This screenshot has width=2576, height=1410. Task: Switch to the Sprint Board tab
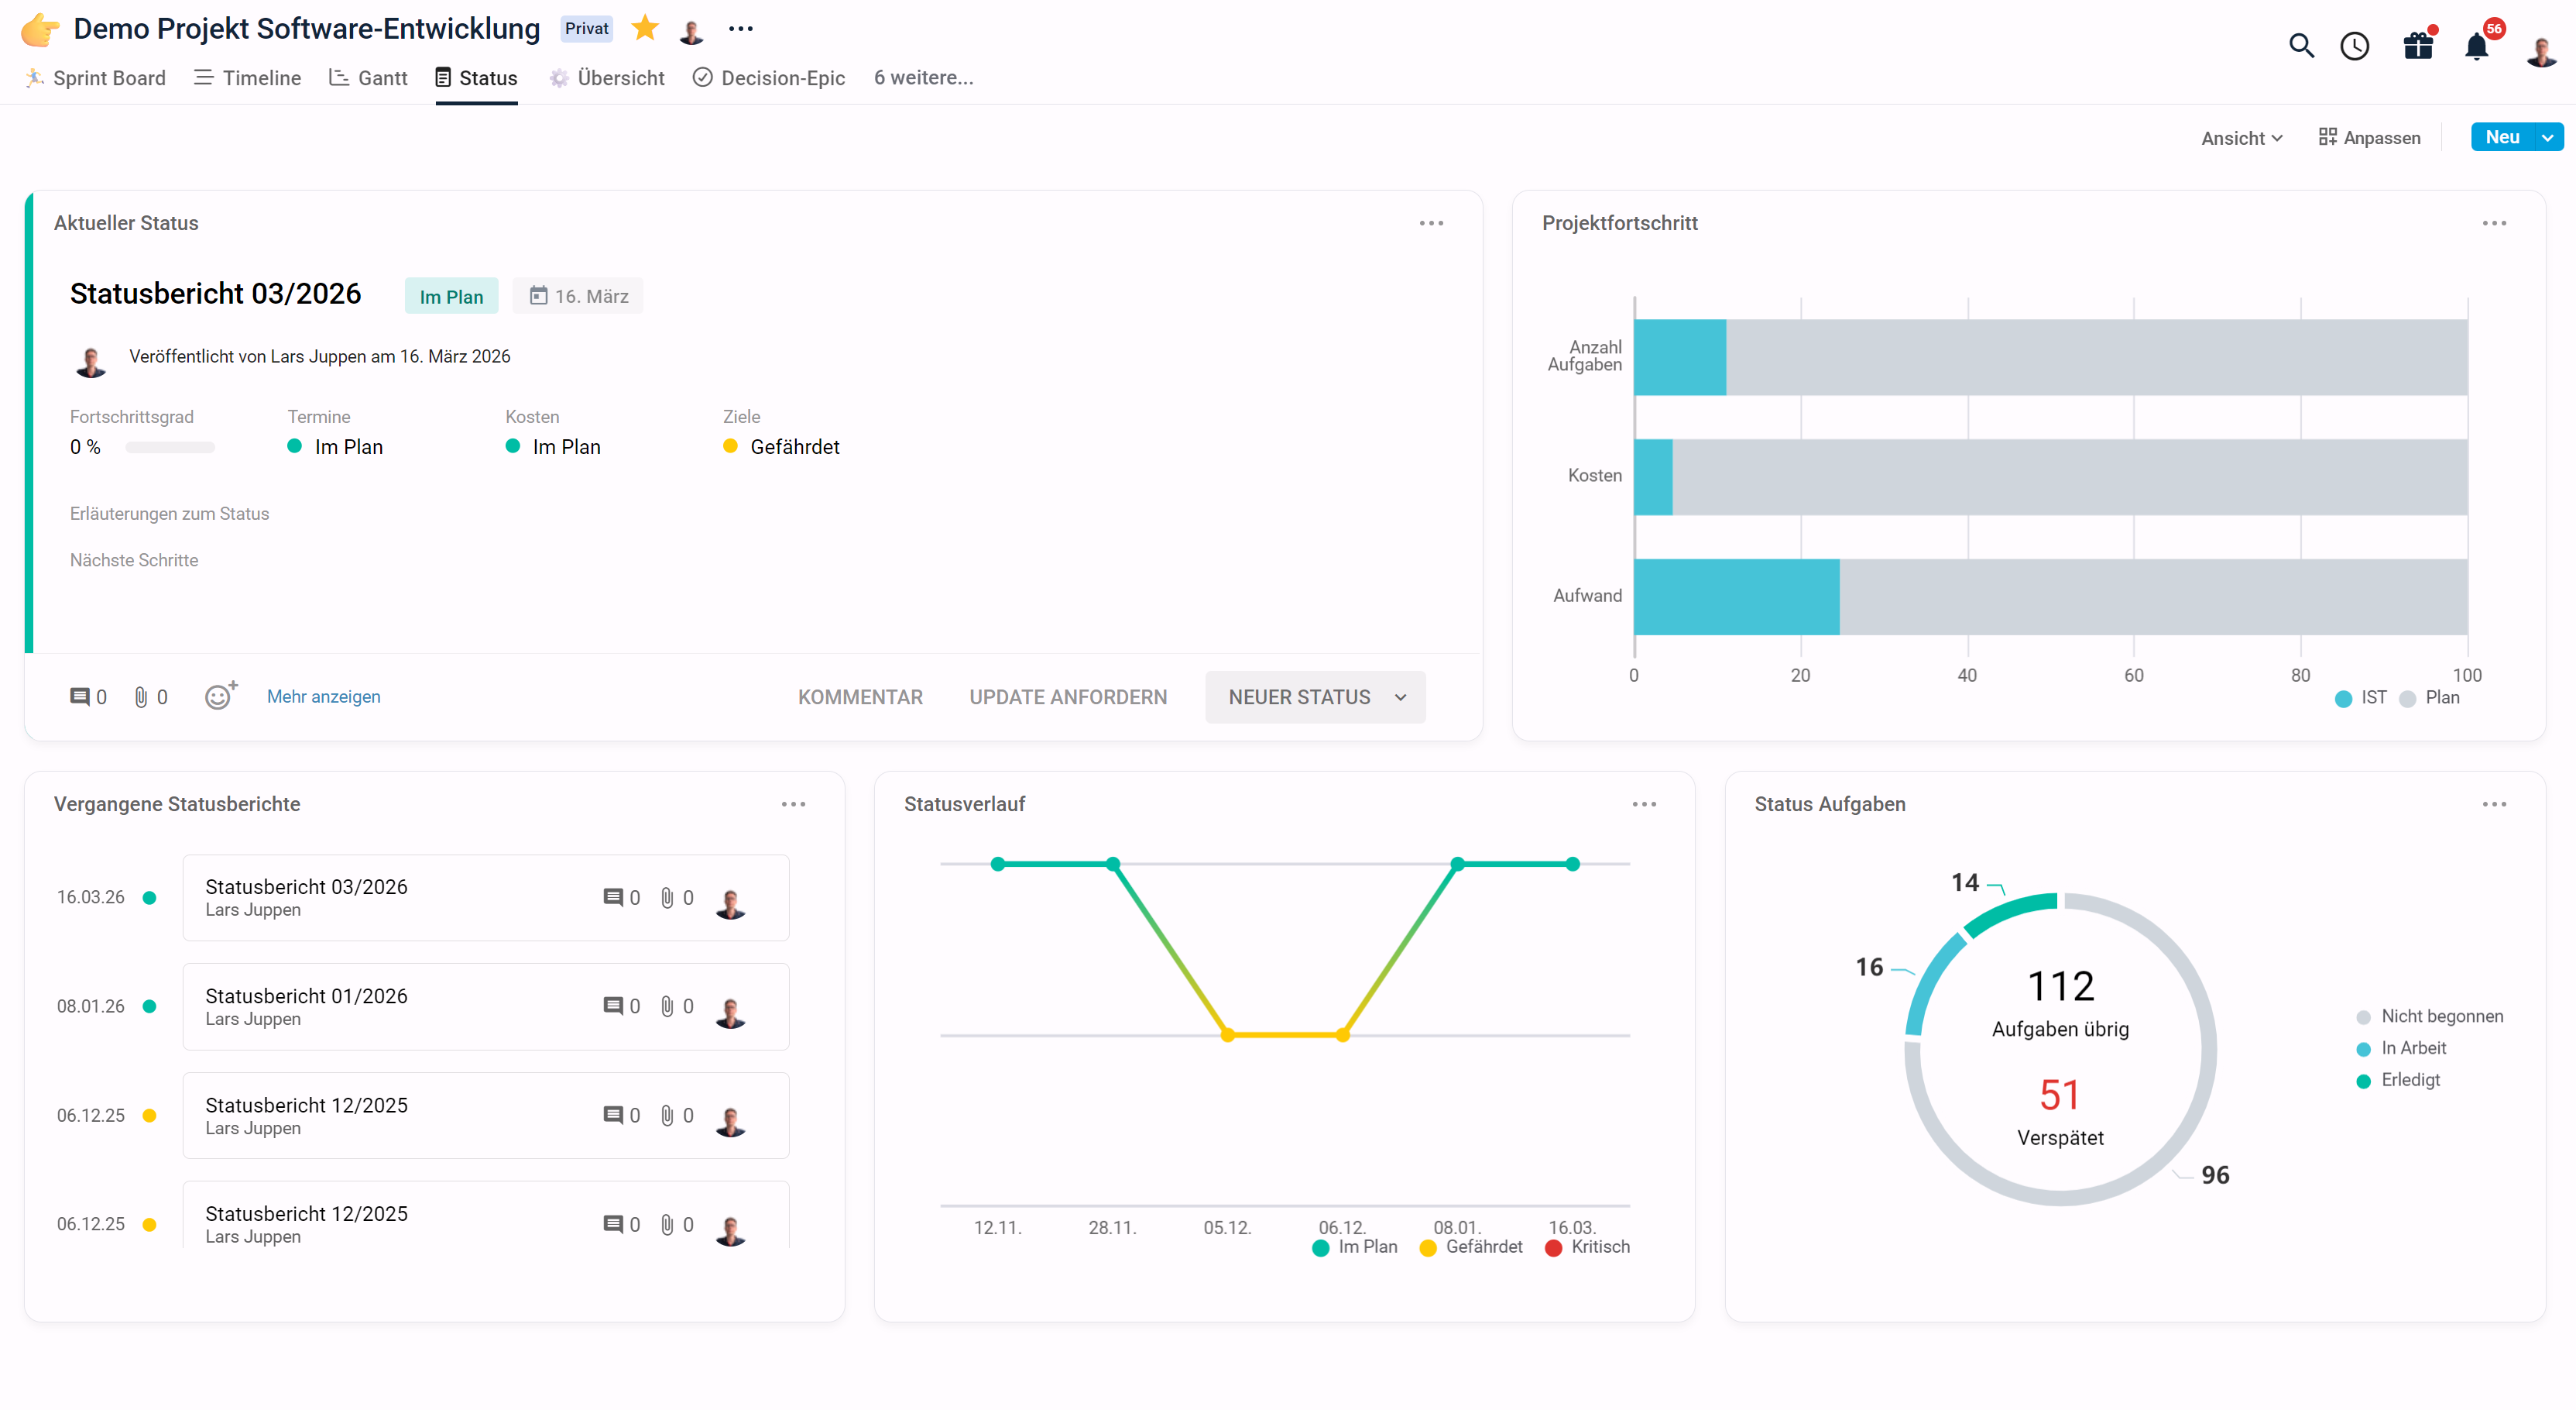[x=95, y=78]
